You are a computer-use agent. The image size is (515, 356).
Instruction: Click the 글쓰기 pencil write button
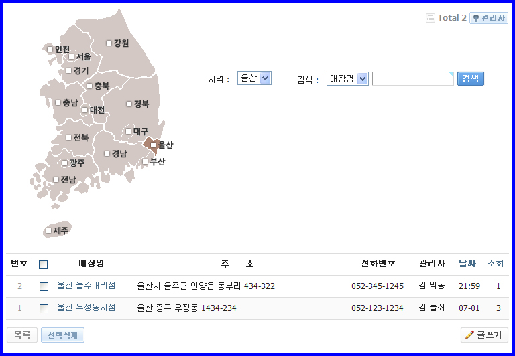click(x=484, y=335)
